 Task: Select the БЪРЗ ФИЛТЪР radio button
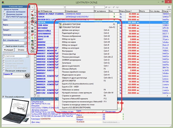5,17
